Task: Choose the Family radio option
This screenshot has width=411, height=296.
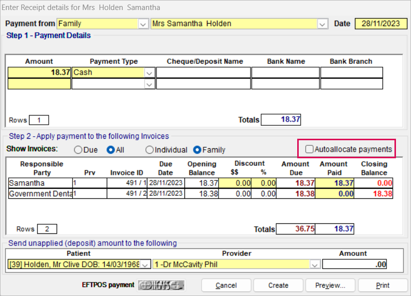Action: coord(197,150)
